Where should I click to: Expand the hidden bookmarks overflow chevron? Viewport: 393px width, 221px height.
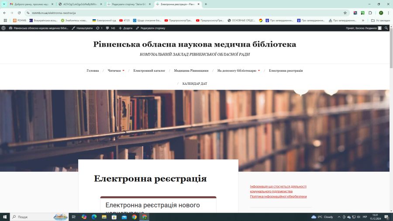click(363, 20)
